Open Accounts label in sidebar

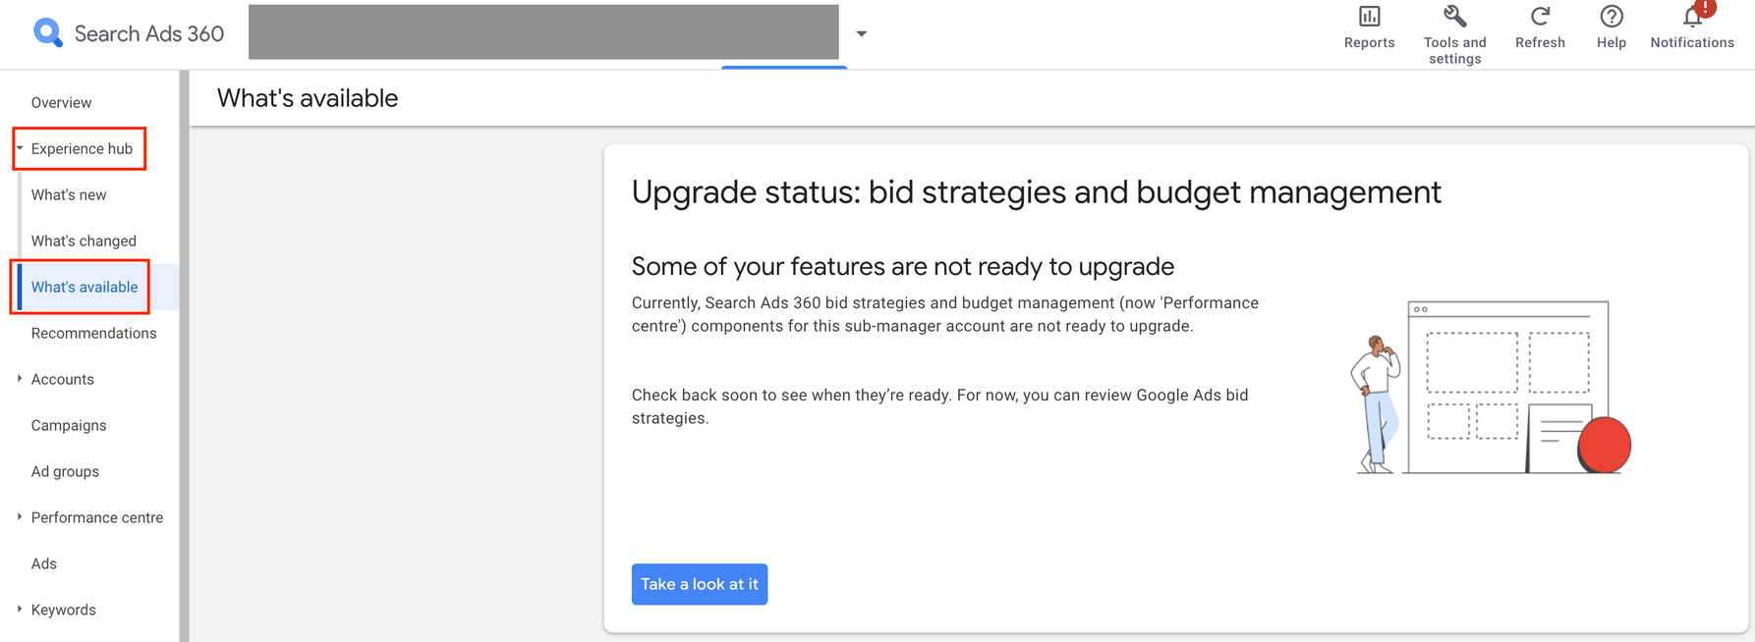coord(63,379)
